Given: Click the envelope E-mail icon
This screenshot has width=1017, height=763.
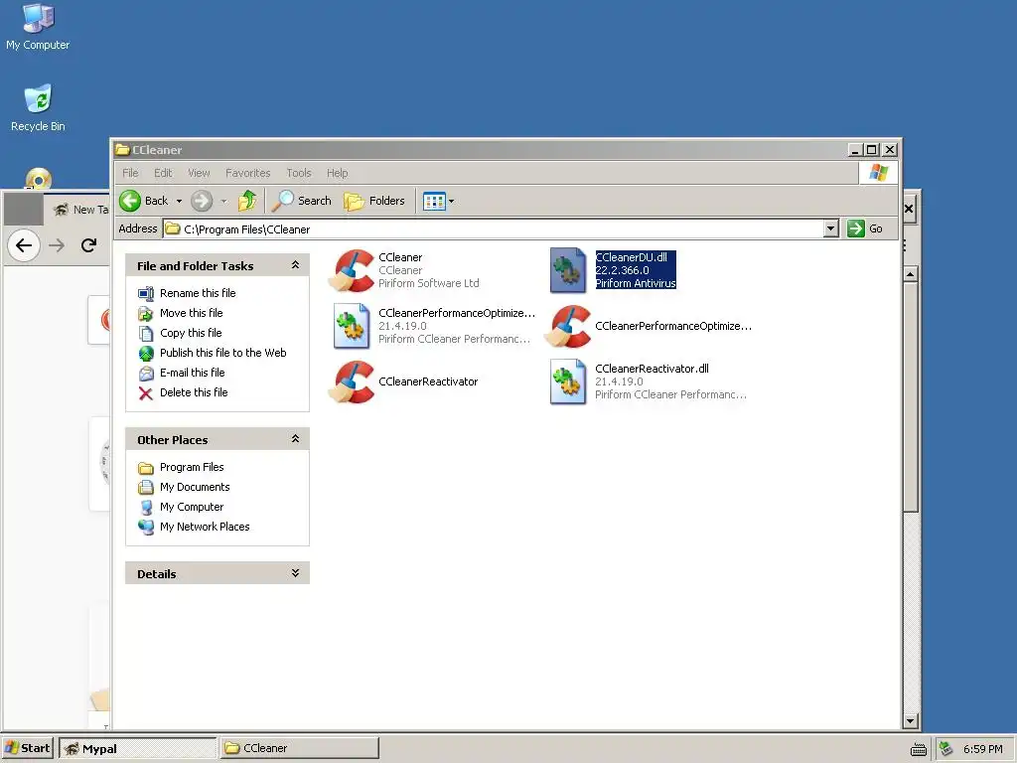Looking at the screenshot, I should pos(146,374).
